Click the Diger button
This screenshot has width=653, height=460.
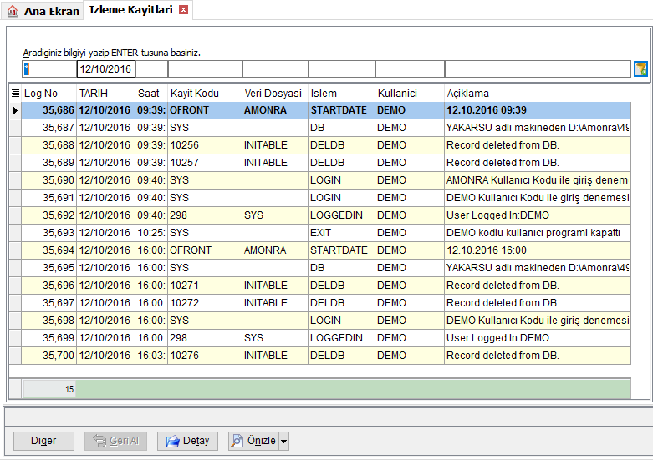point(43,441)
